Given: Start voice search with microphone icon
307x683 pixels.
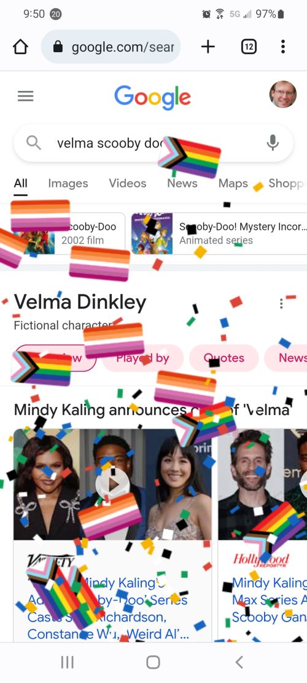Looking at the screenshot, I should tap(273, 143).
